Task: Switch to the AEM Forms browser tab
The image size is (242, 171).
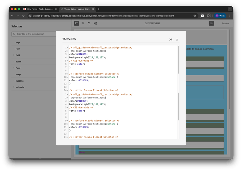Action: coord(39,9)
